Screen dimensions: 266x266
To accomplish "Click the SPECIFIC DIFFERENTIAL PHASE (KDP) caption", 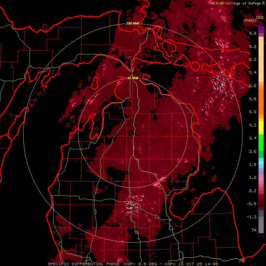I will tap(93, 264).
